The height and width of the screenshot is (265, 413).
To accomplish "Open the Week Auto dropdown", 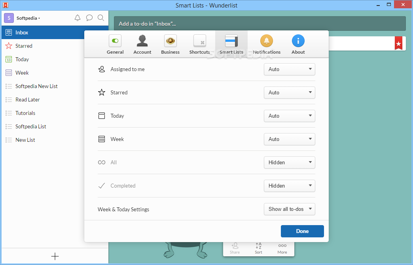I will pos(290,139).
